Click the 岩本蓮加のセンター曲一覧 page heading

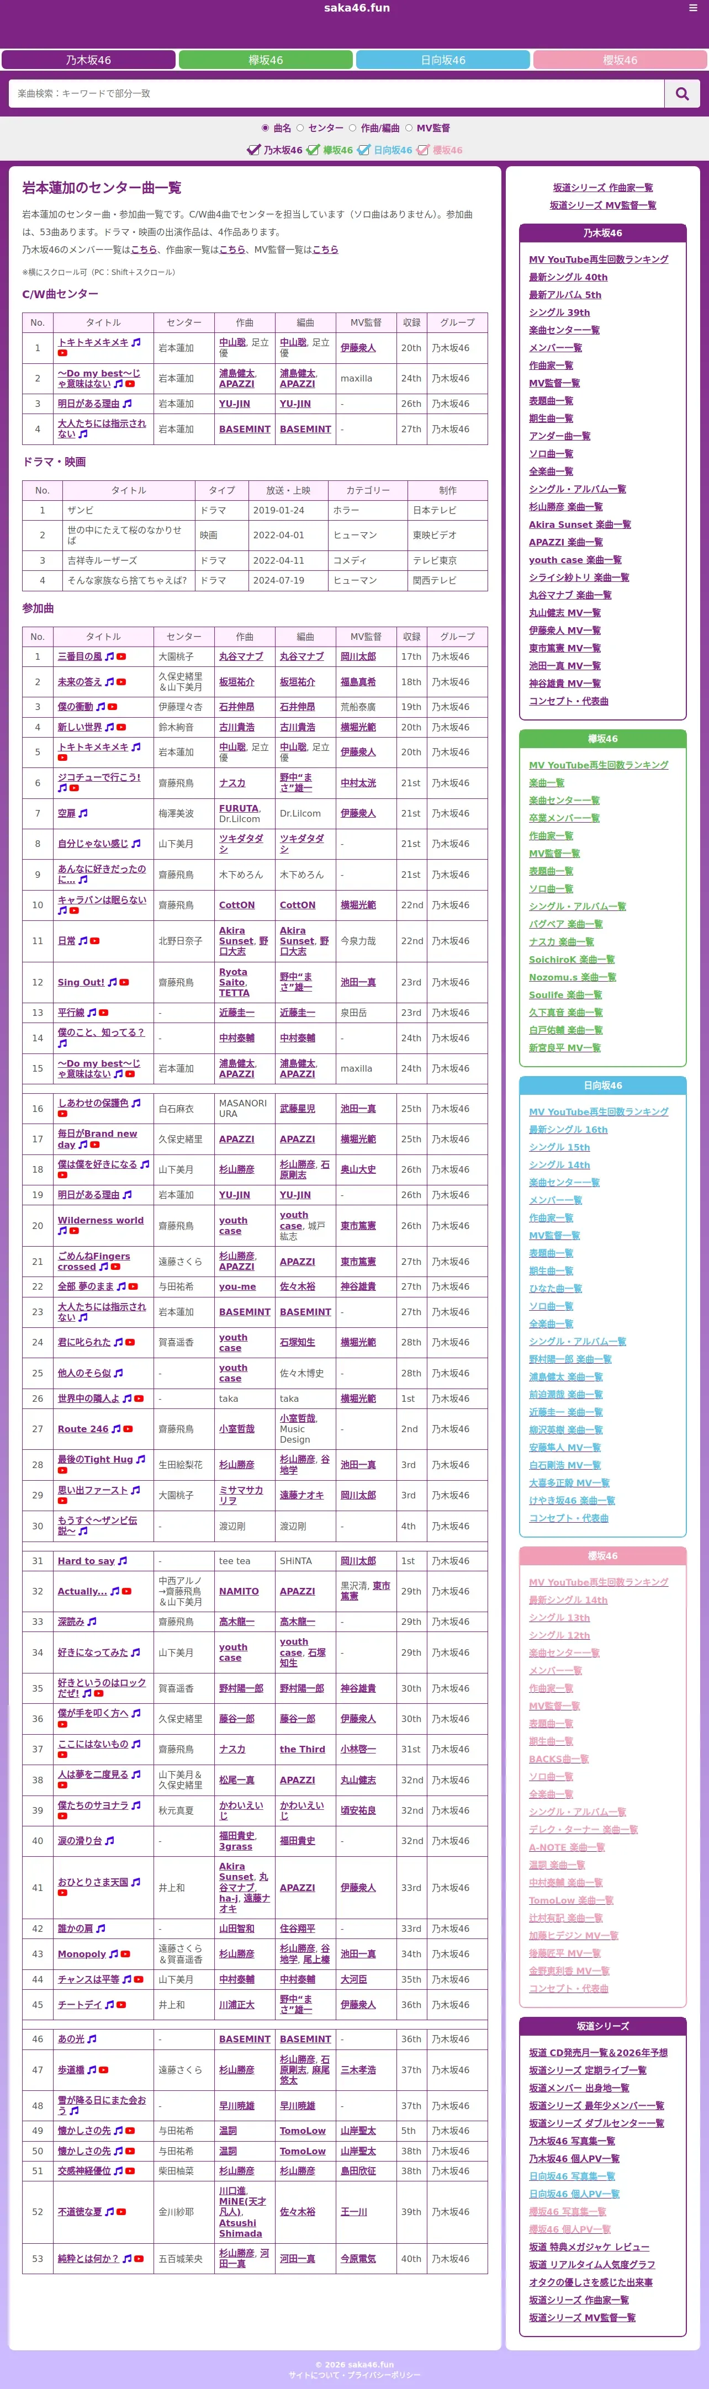pyautogui.click(x=102, y=187)
